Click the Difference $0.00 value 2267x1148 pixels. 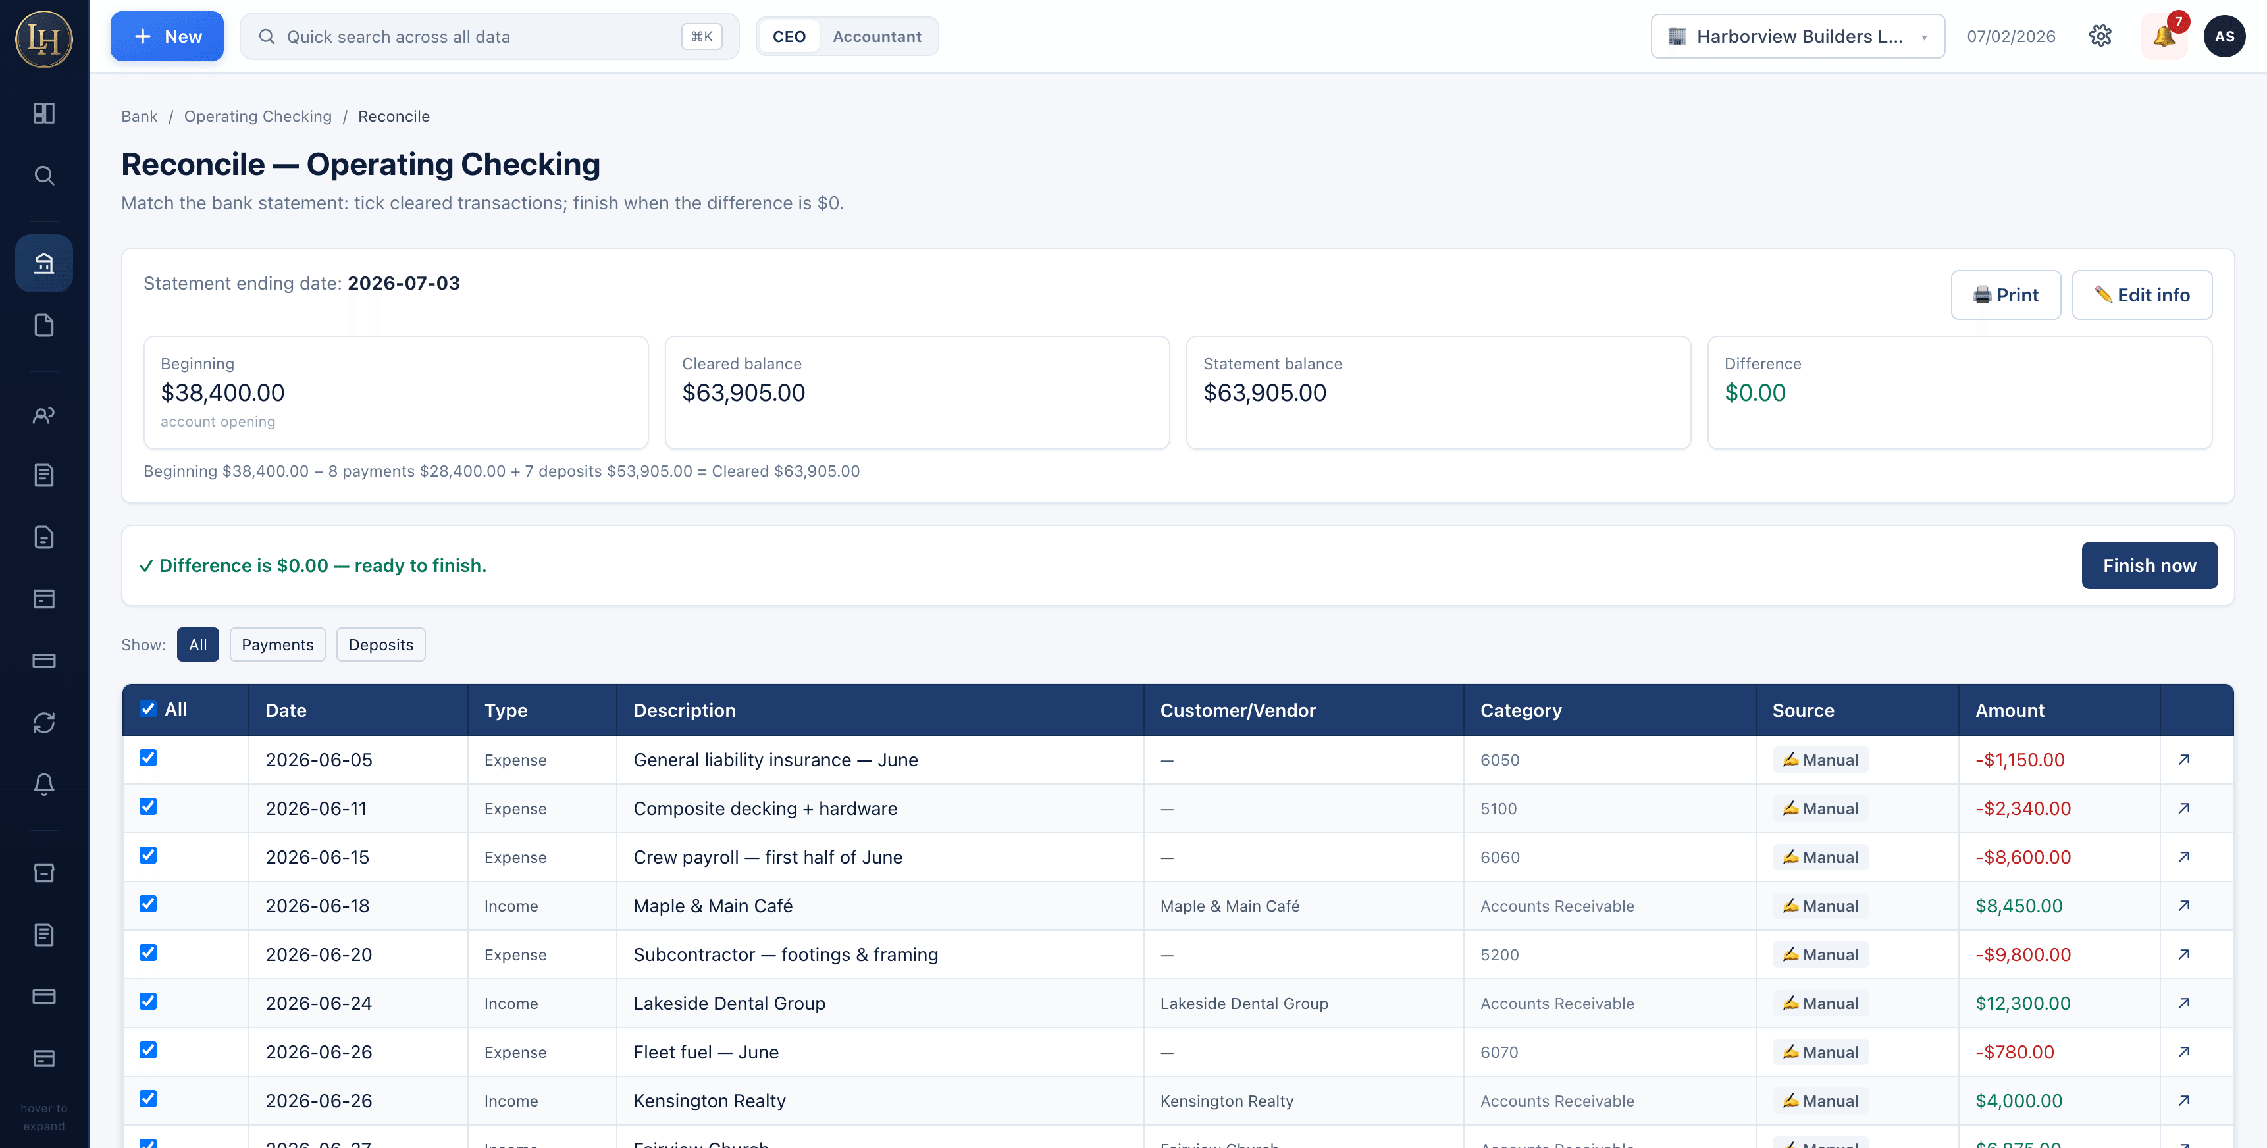[x=1755, y=392]
